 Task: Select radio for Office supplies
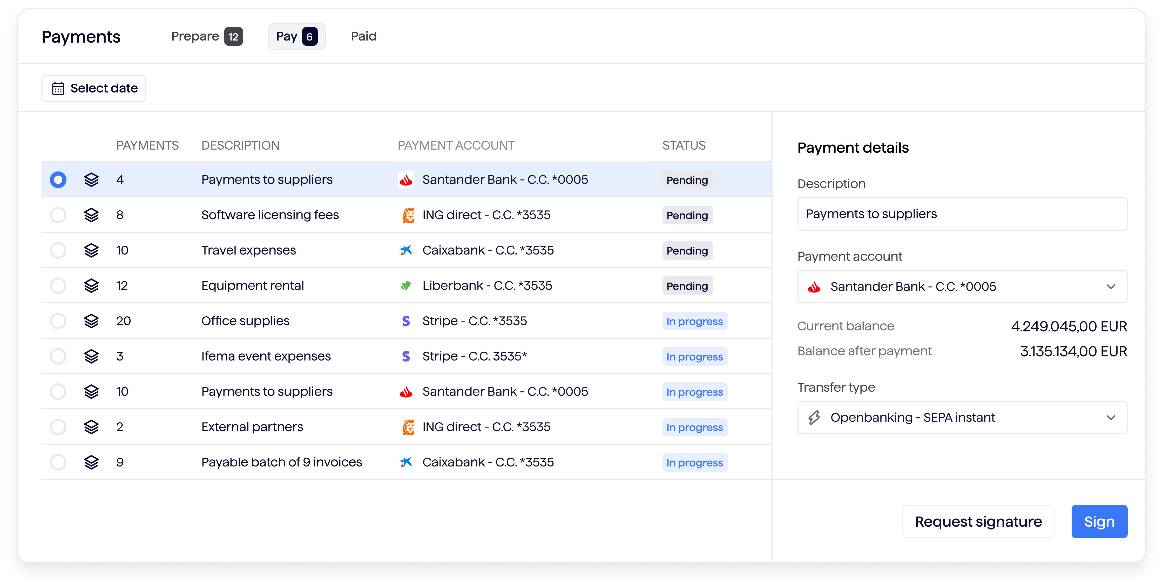click(x=58, y=321)
